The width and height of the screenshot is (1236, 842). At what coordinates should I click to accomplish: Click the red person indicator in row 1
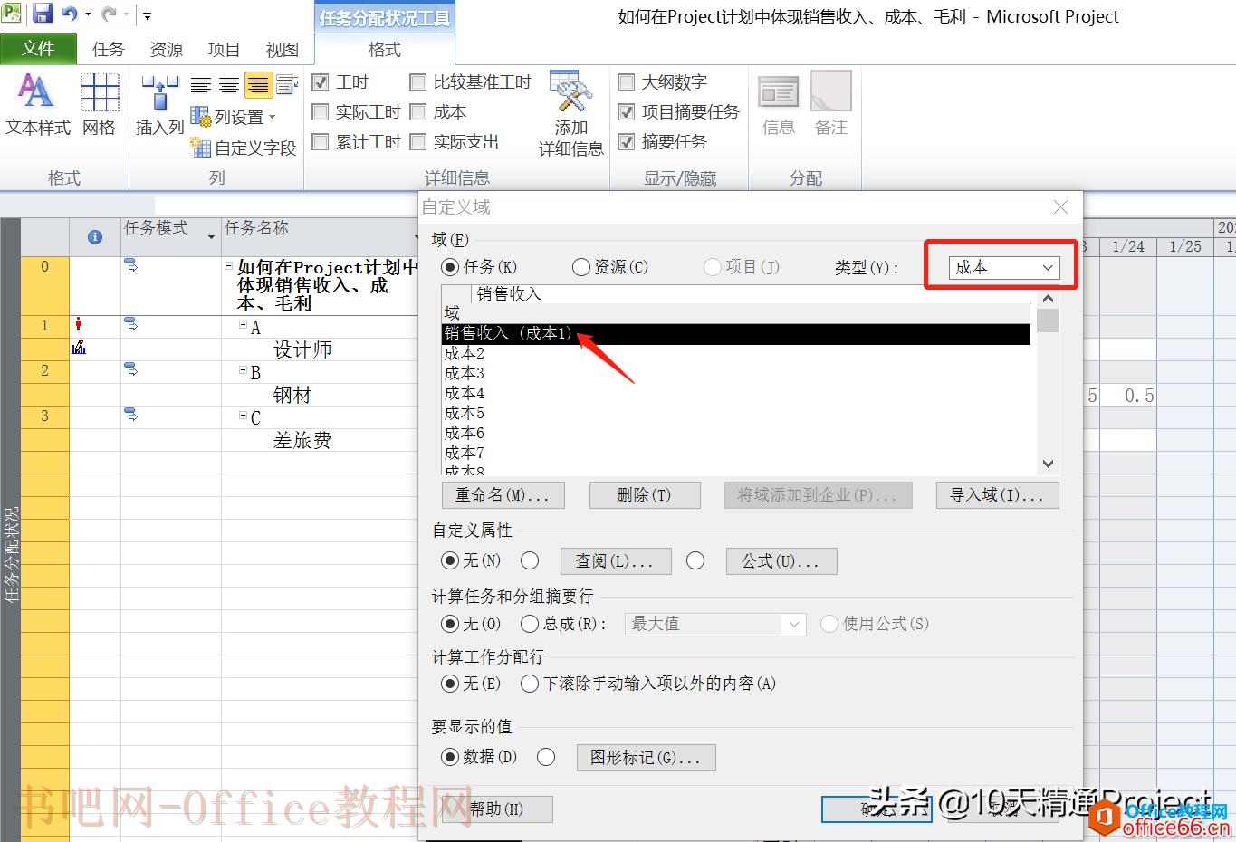click(79, 324)
